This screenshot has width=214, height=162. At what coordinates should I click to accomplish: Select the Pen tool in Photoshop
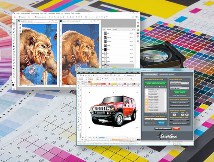[x=14, y=63]
